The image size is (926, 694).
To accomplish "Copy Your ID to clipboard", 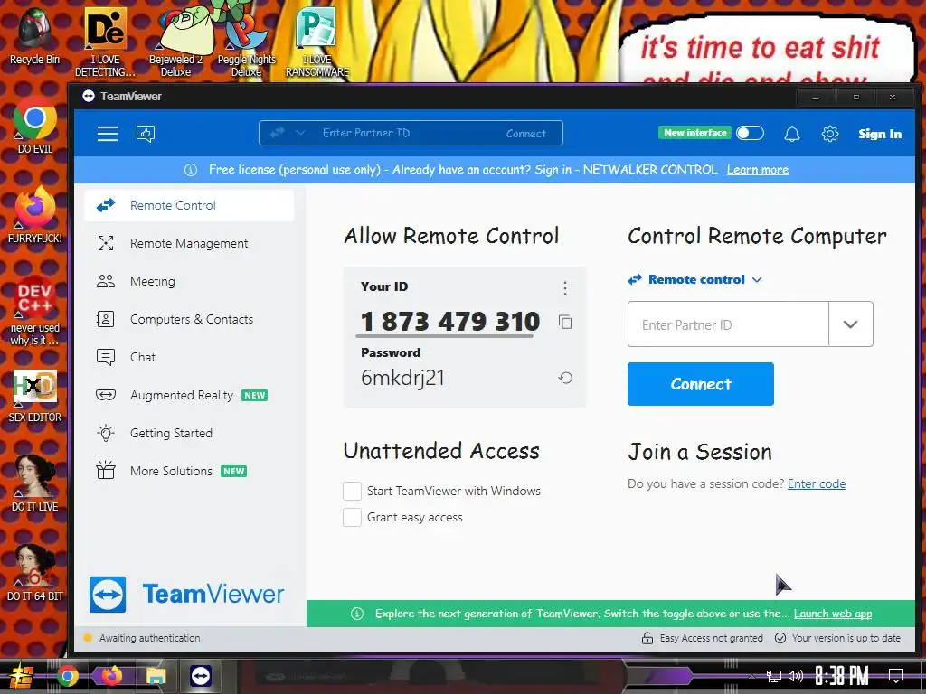I will pos(565,323).
